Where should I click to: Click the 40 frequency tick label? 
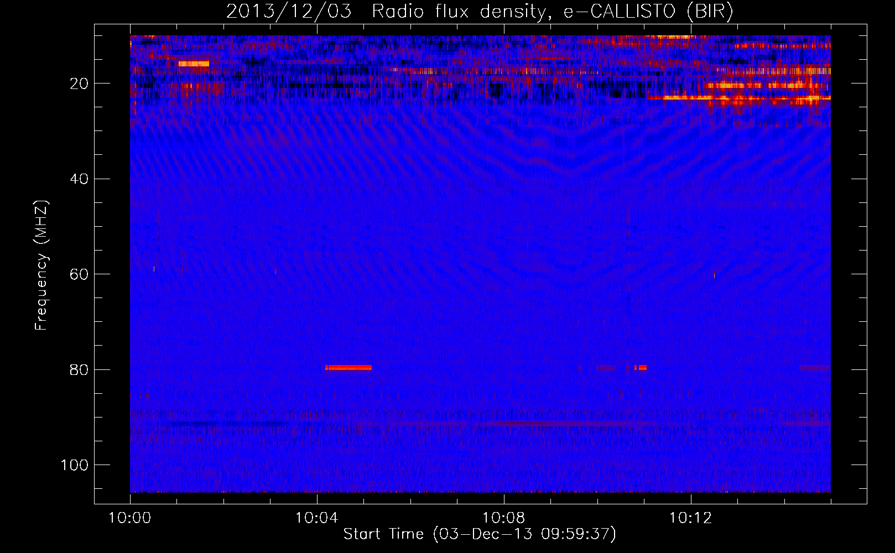tap(79, 179)
